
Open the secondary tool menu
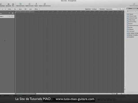point(123,9)
